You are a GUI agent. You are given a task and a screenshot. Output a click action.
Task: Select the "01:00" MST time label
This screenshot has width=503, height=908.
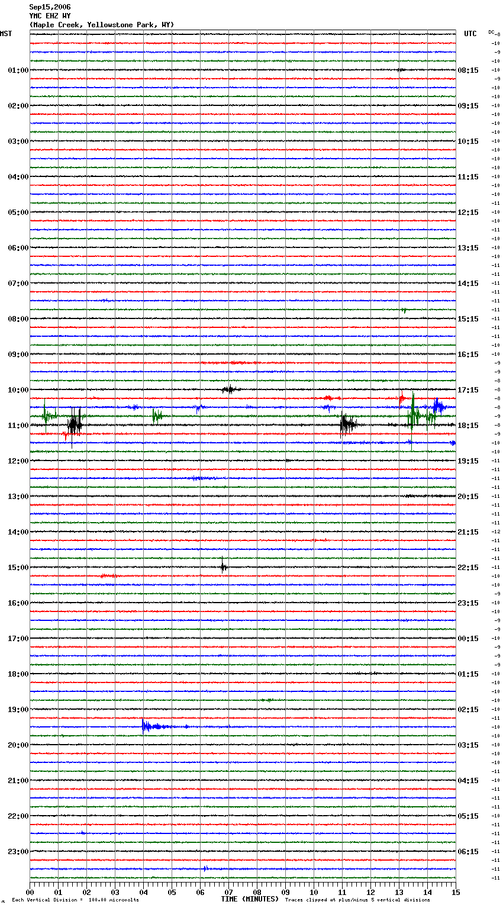(18, 70)
